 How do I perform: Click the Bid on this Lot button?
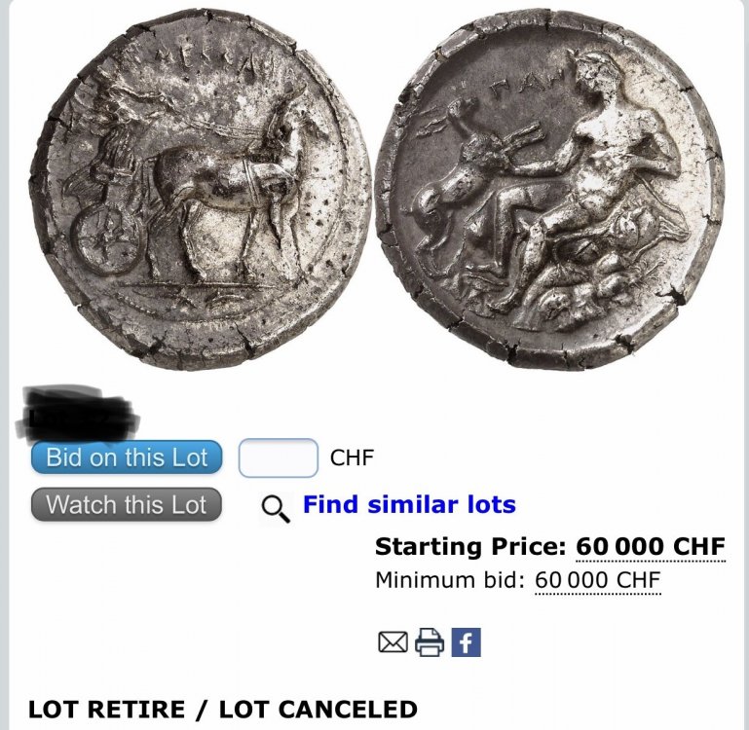127,457
